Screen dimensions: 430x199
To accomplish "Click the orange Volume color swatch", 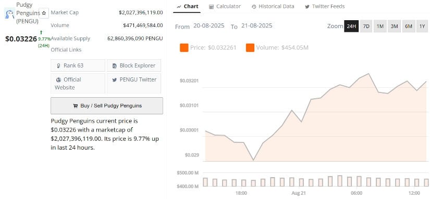I will (250, 48).
